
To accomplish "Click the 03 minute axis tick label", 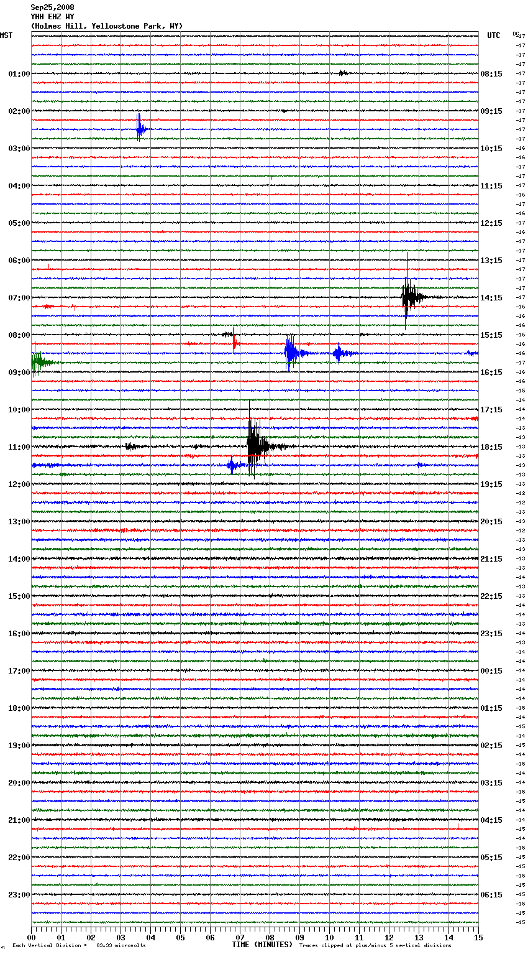I will 121,937.
